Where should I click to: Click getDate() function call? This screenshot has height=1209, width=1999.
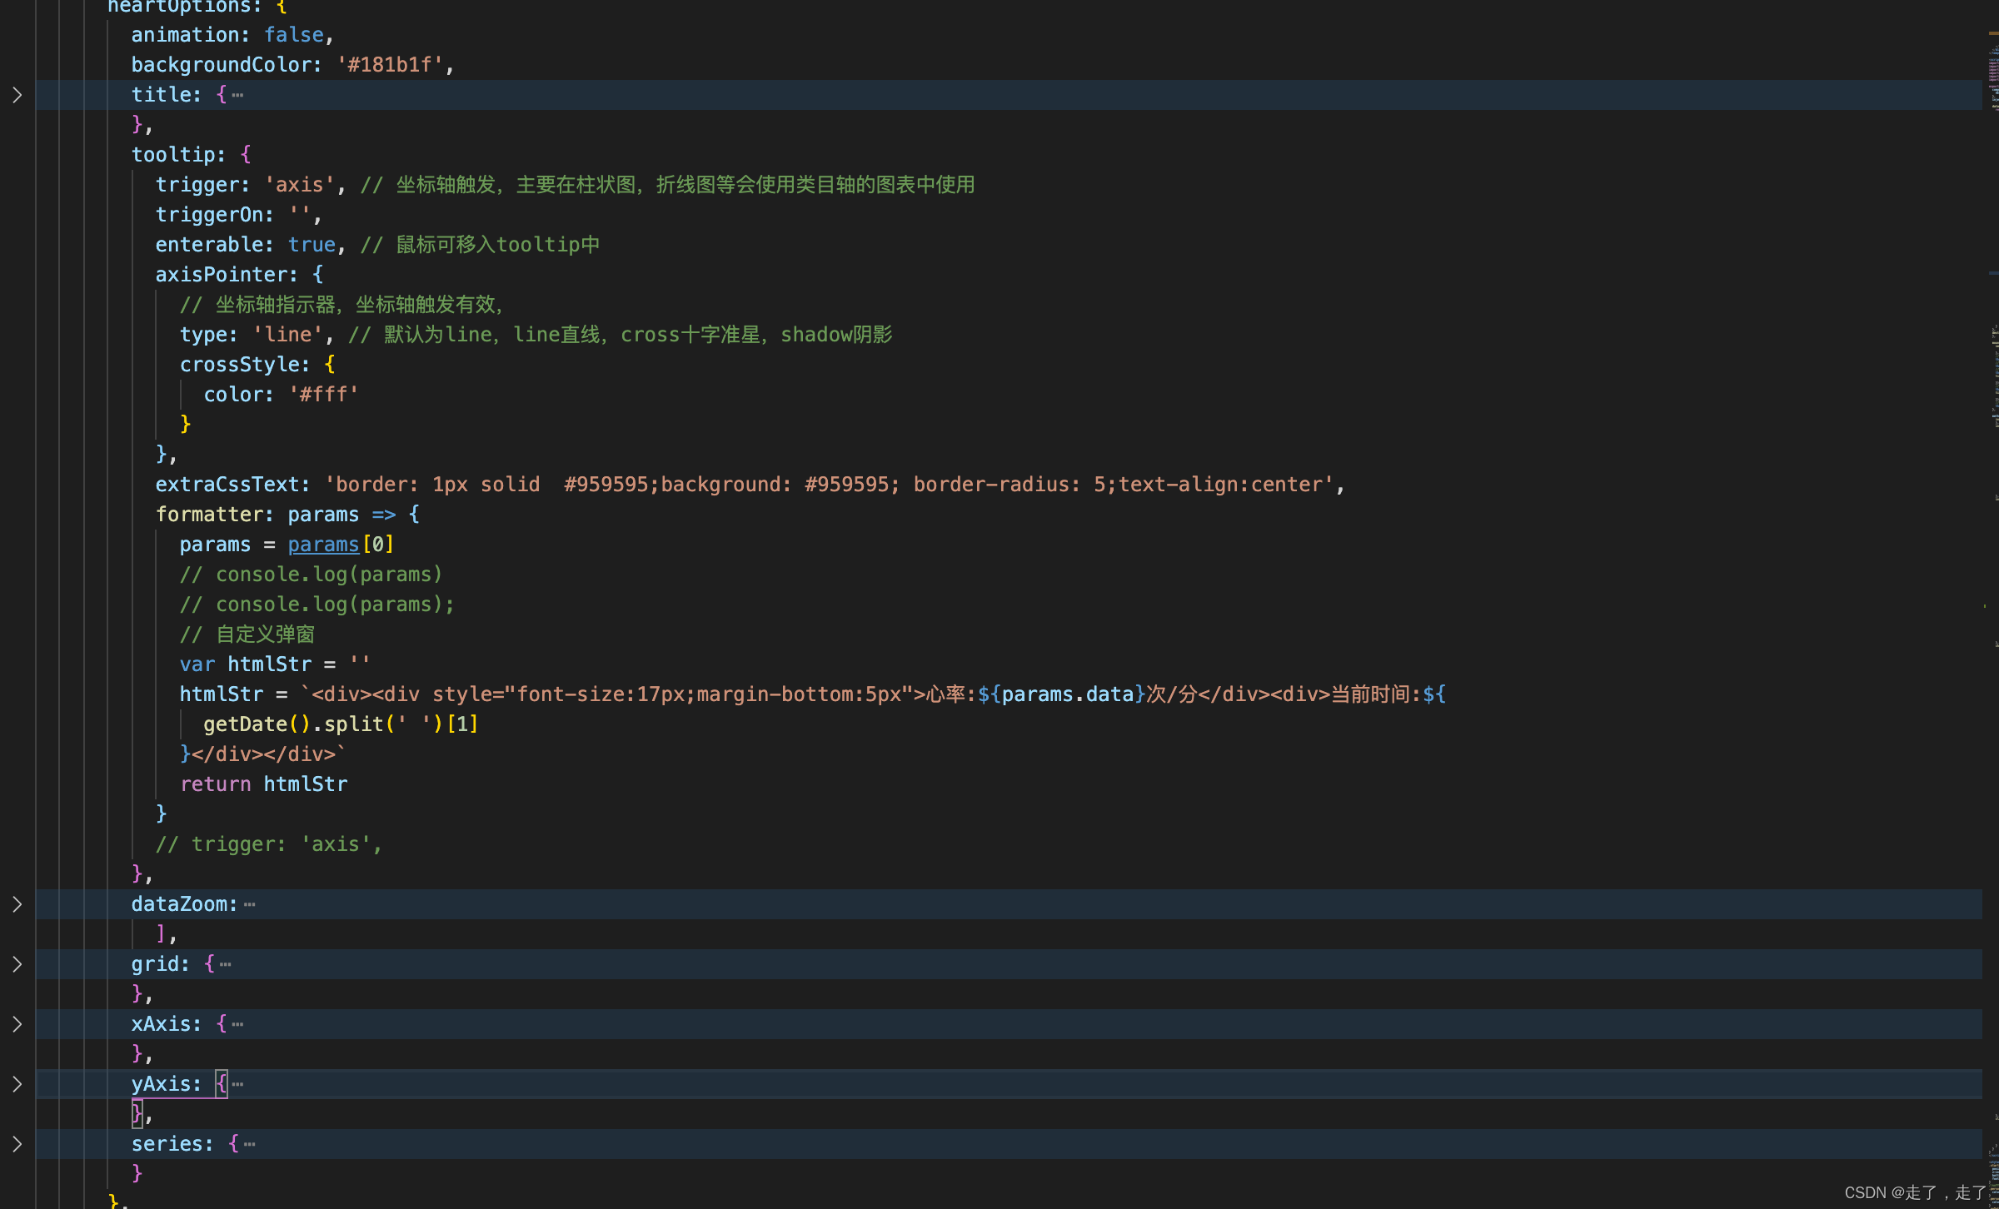point(257,724)
